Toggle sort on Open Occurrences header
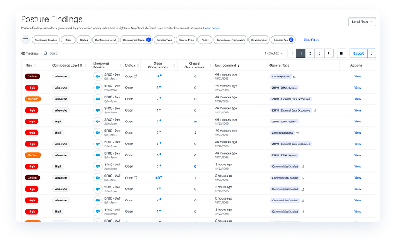The image size is (396, 244). point(158,64)
